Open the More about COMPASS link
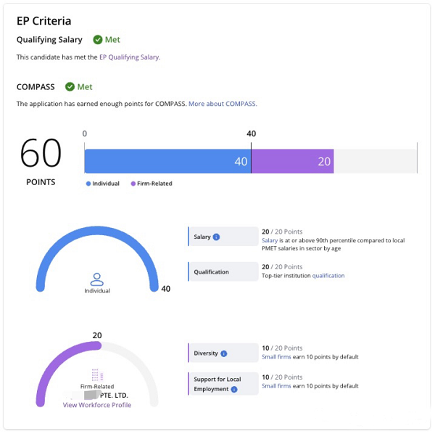The width and height of the screenshot is (435, 434). click(x=223, y=104)
